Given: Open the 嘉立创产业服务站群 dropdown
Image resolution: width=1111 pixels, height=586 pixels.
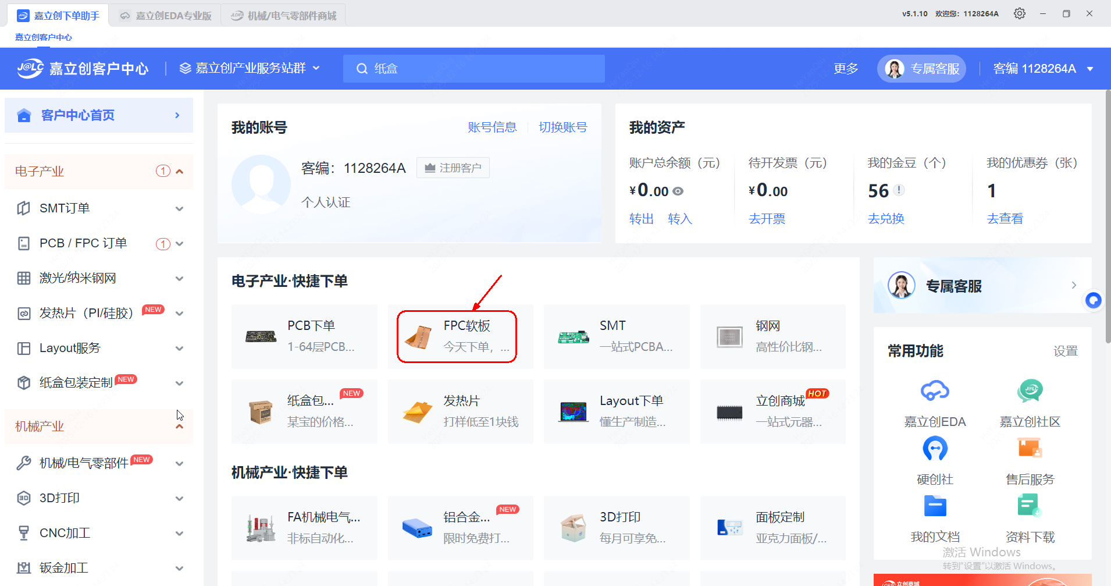Looking at the screenshot, I should (250, 69).
